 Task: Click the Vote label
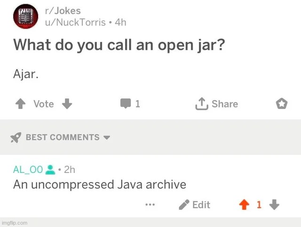coord(43,104)
